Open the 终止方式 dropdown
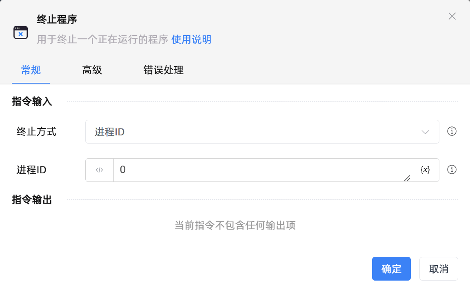The width and height of the screenshot is (470, 292). (x=262, y=132)
